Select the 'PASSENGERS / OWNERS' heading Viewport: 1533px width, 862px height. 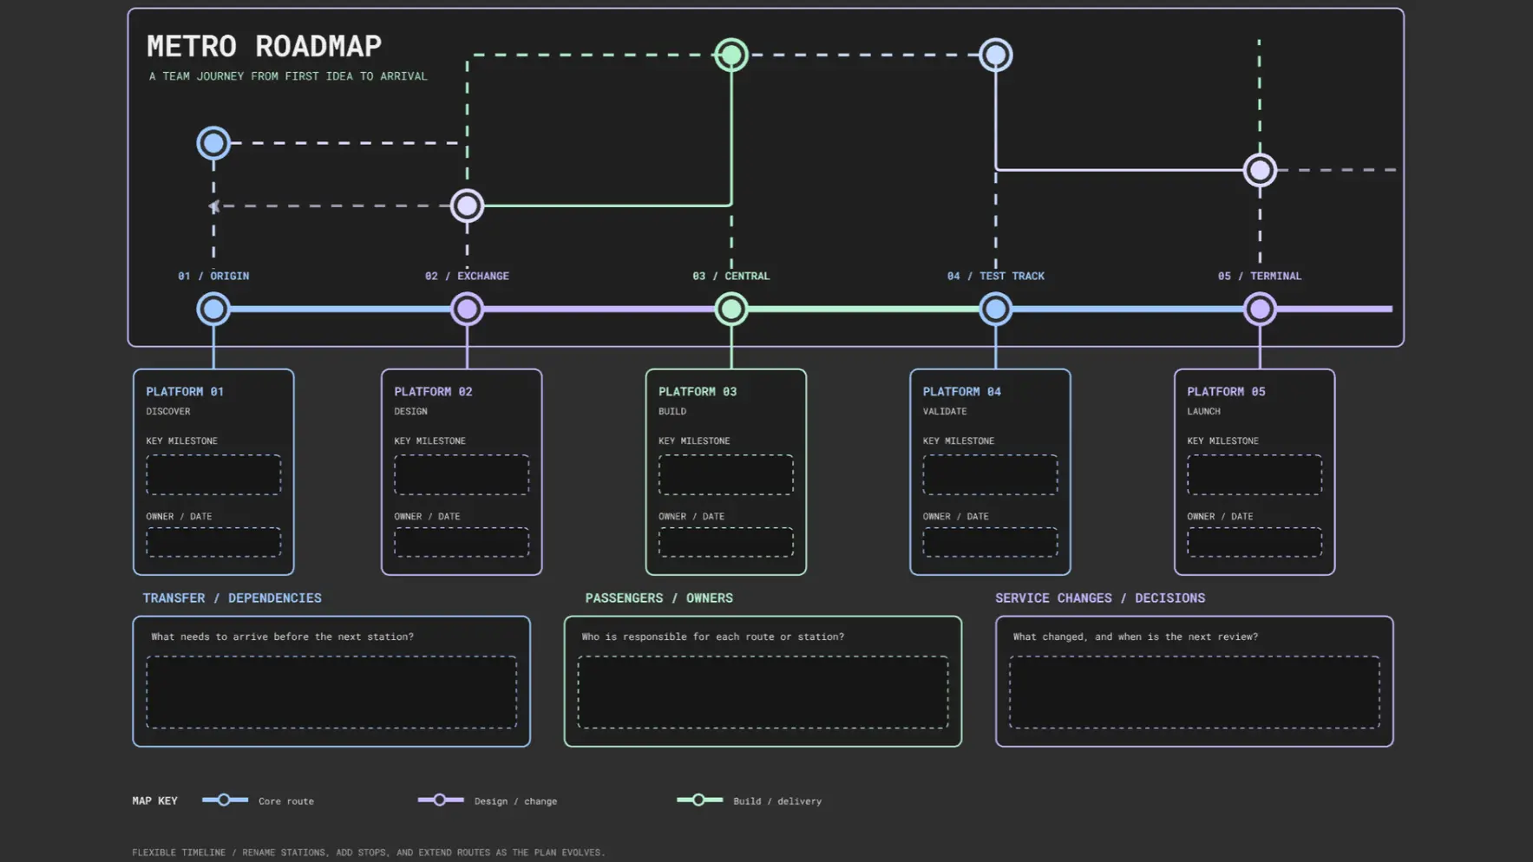coord(658,598)
